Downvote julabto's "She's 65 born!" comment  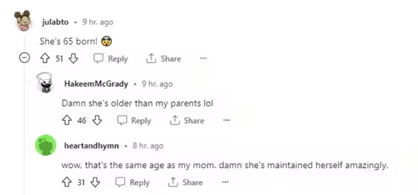(73, 58)
